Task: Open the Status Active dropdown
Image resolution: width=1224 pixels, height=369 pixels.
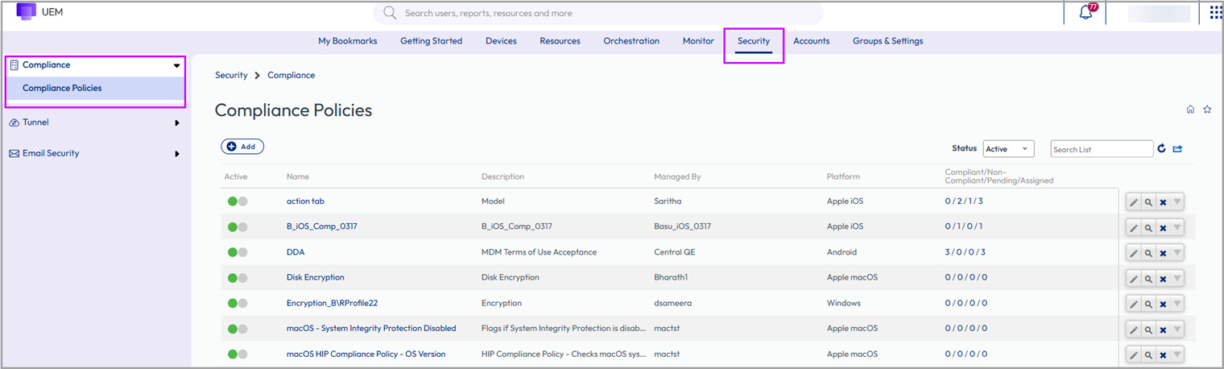Action: click(x=1008, y=149)
